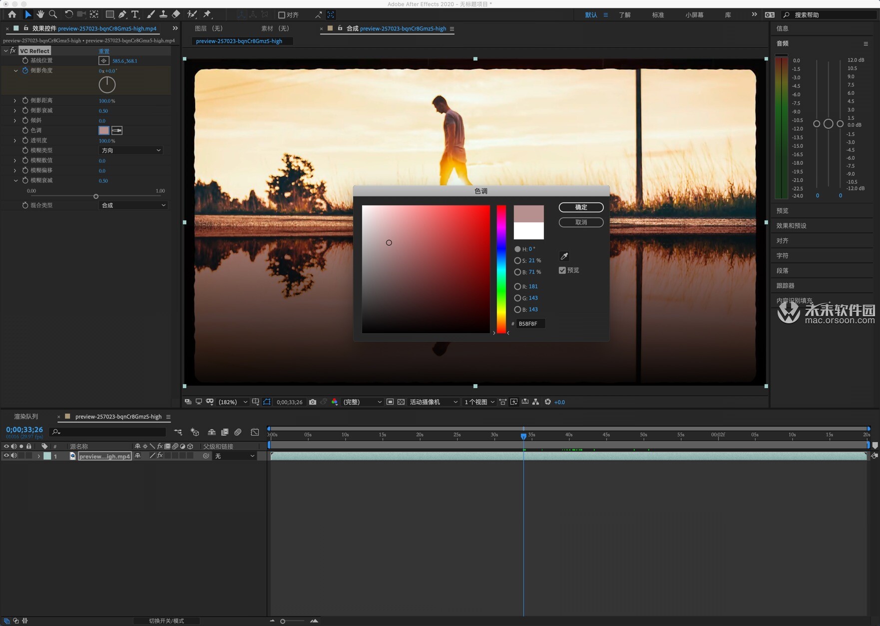
Task: Click the eyedropper in color dialog
Action: pos(564,256)
